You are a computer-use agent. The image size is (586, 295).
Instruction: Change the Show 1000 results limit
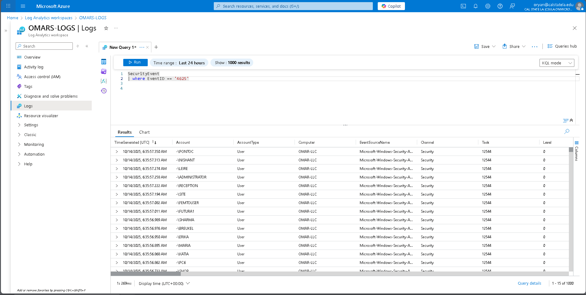click(232, 63)
